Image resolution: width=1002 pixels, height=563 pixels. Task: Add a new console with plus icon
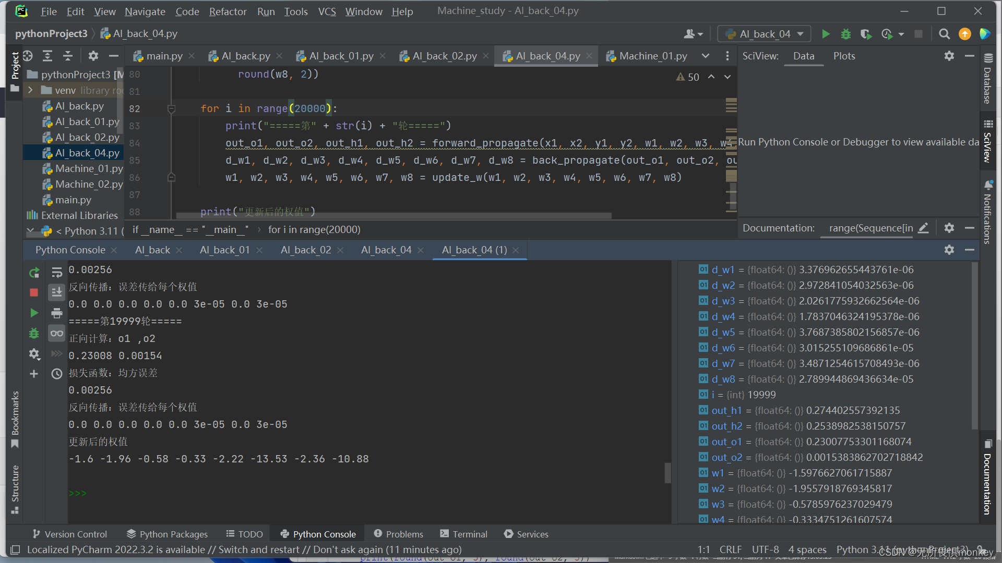34,374
